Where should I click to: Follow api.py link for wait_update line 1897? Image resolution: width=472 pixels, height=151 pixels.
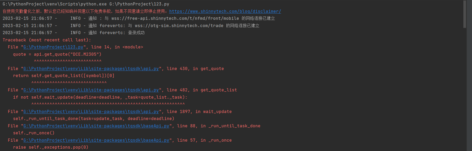click(91, 111)
